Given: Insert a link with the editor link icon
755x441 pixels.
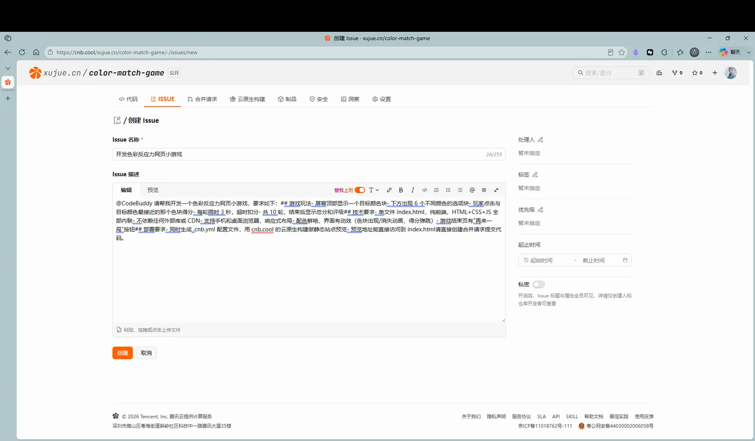Looking at the screenshot, I should click(x=389, y=190).
